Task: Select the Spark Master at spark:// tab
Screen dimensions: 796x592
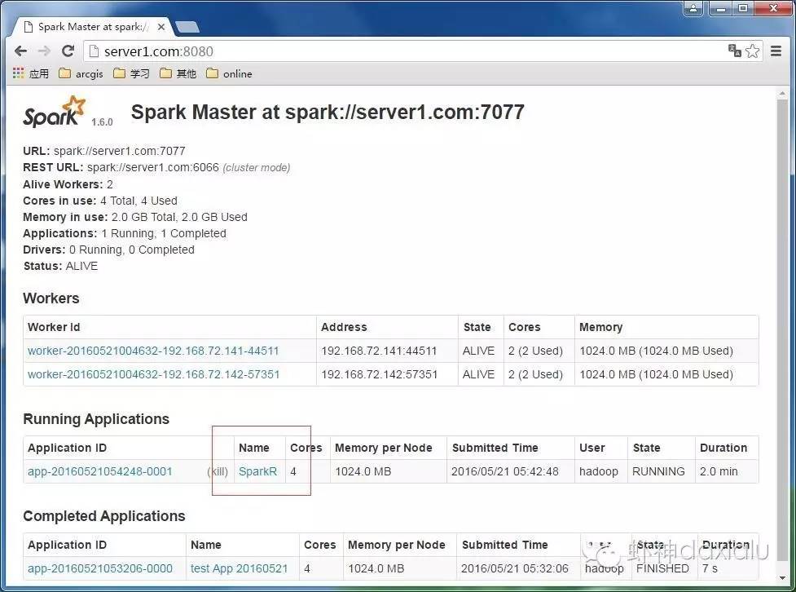Action: pyautogui.click(x=91, y=27)
